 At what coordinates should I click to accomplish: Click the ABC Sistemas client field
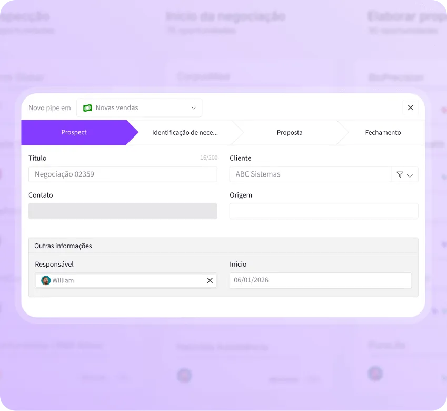pos(311,174)
